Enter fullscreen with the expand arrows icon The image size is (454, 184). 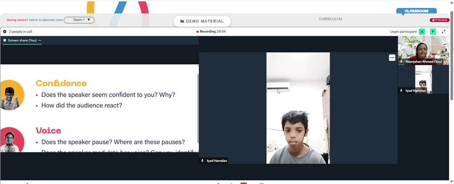point(444,31)
